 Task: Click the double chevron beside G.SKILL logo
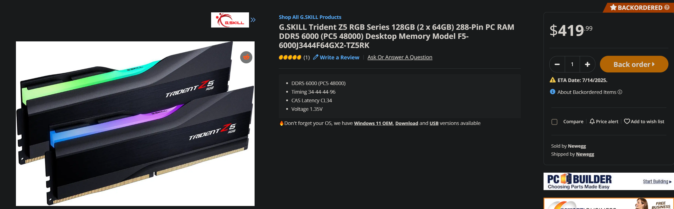[253, 20]
